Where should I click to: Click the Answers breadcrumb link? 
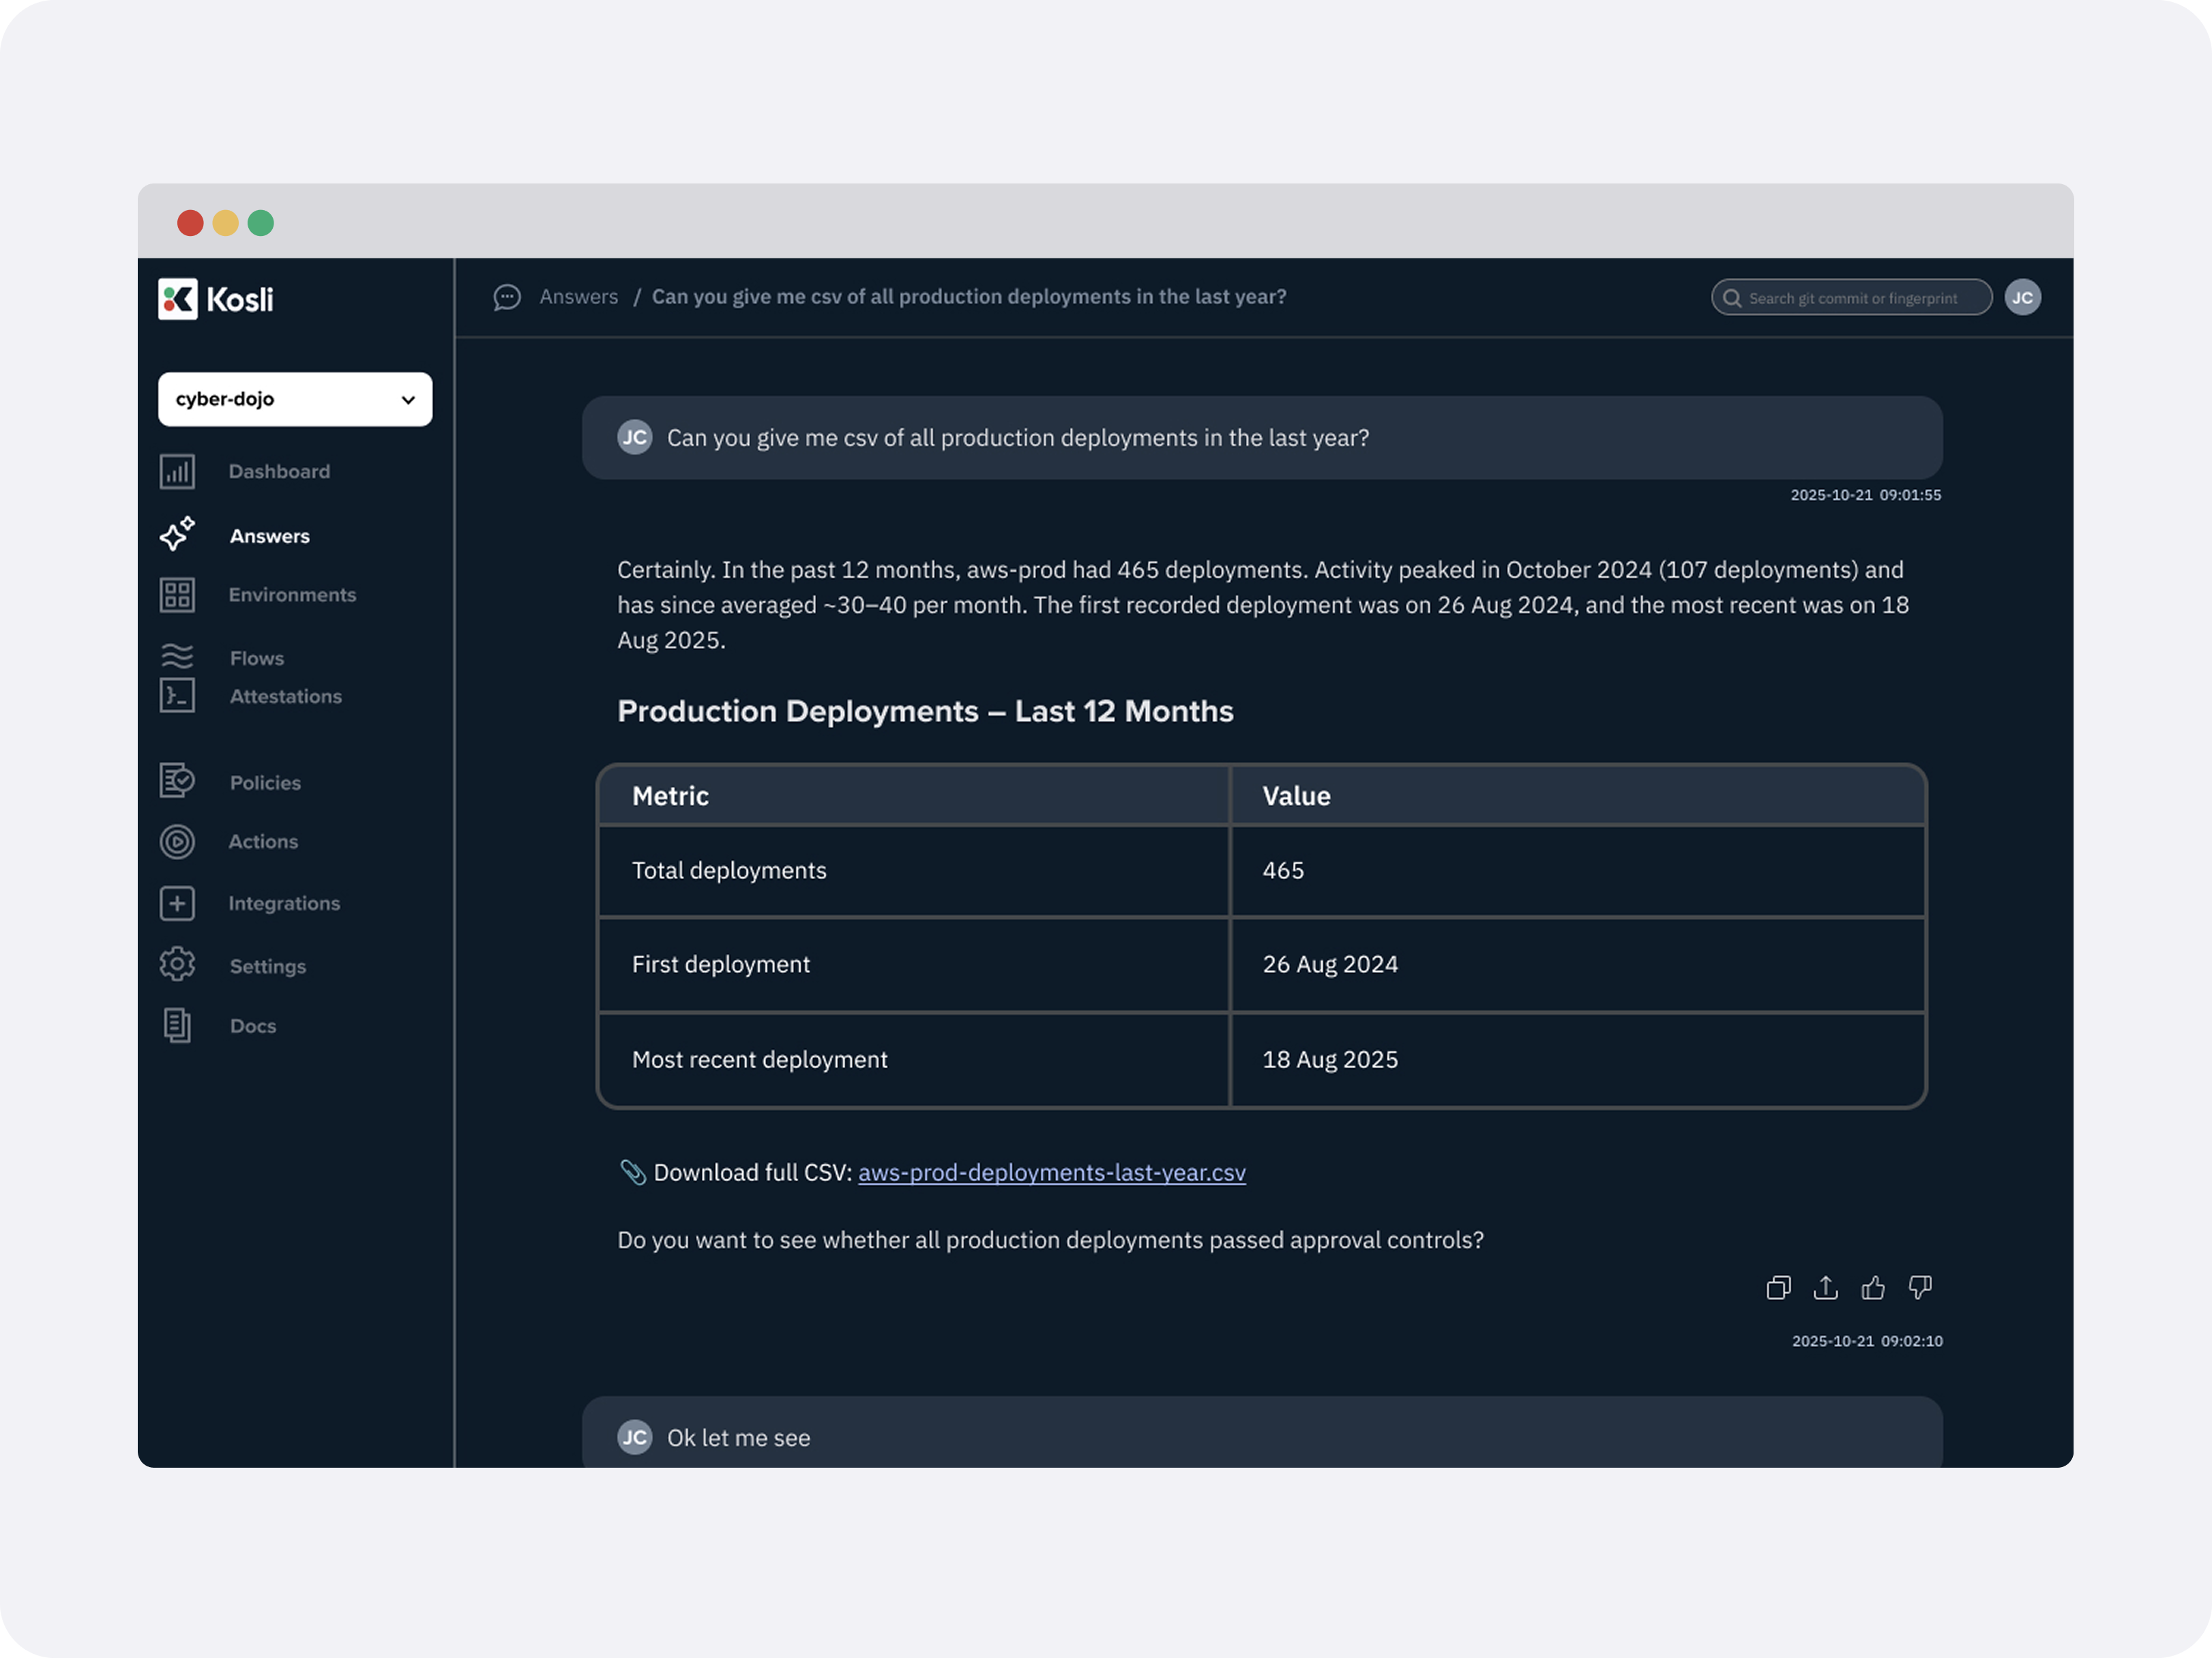[x=578, y=297]
